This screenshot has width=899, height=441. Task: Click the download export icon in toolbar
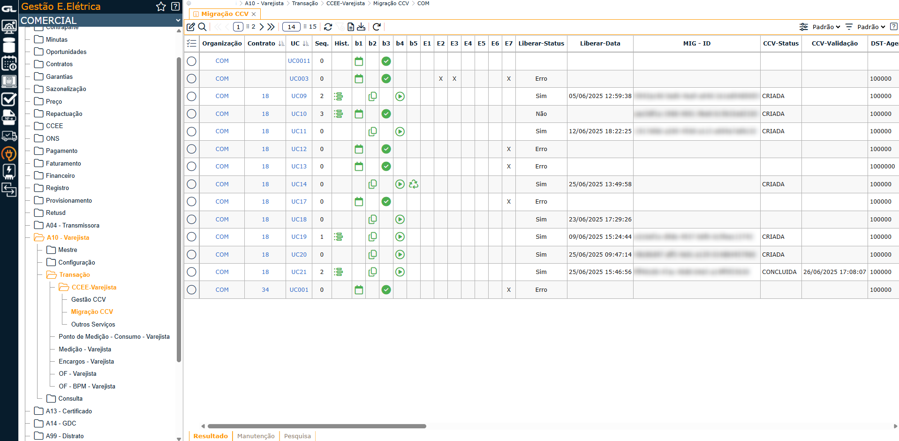coord(361,27)
